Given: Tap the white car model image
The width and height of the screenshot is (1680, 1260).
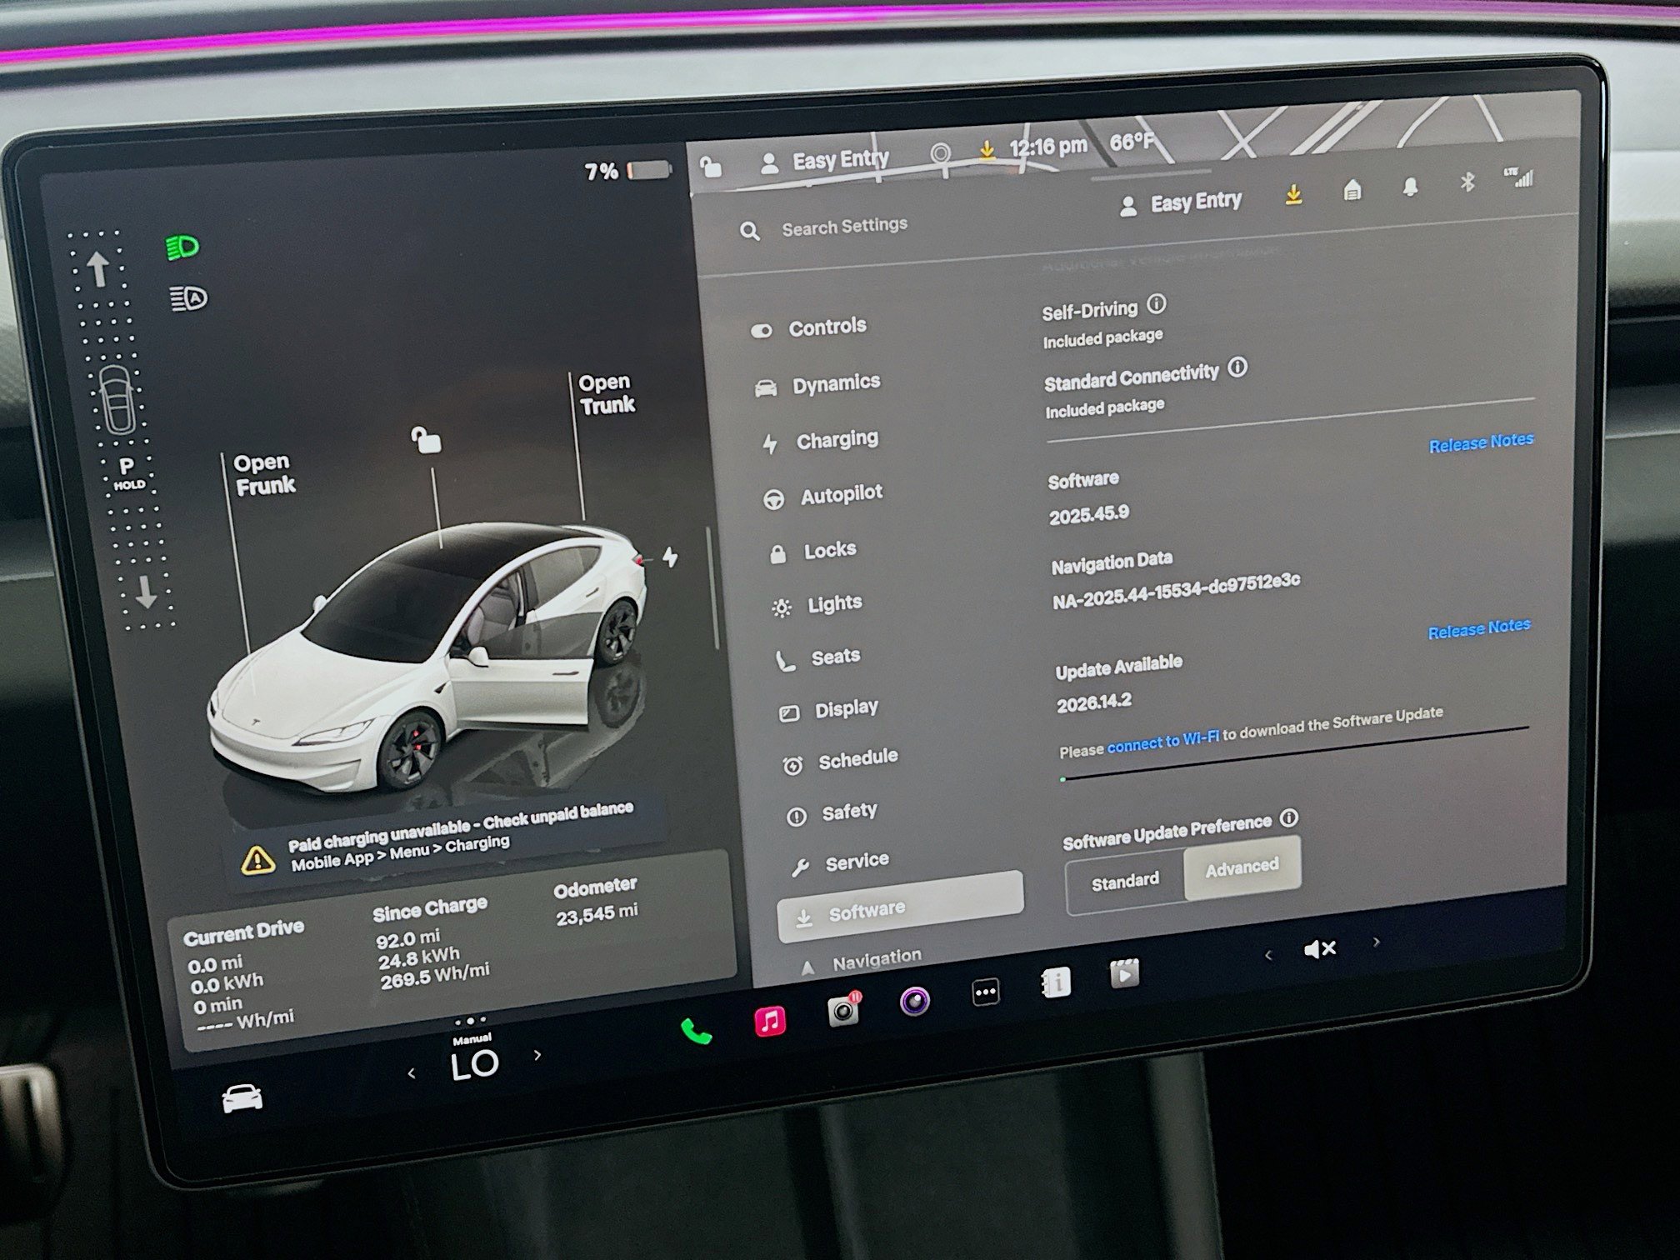Looking at the screenshot, I should pos(427,658).
